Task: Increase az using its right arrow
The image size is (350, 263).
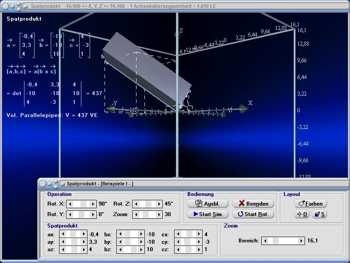Action: [x=84, y=249]
